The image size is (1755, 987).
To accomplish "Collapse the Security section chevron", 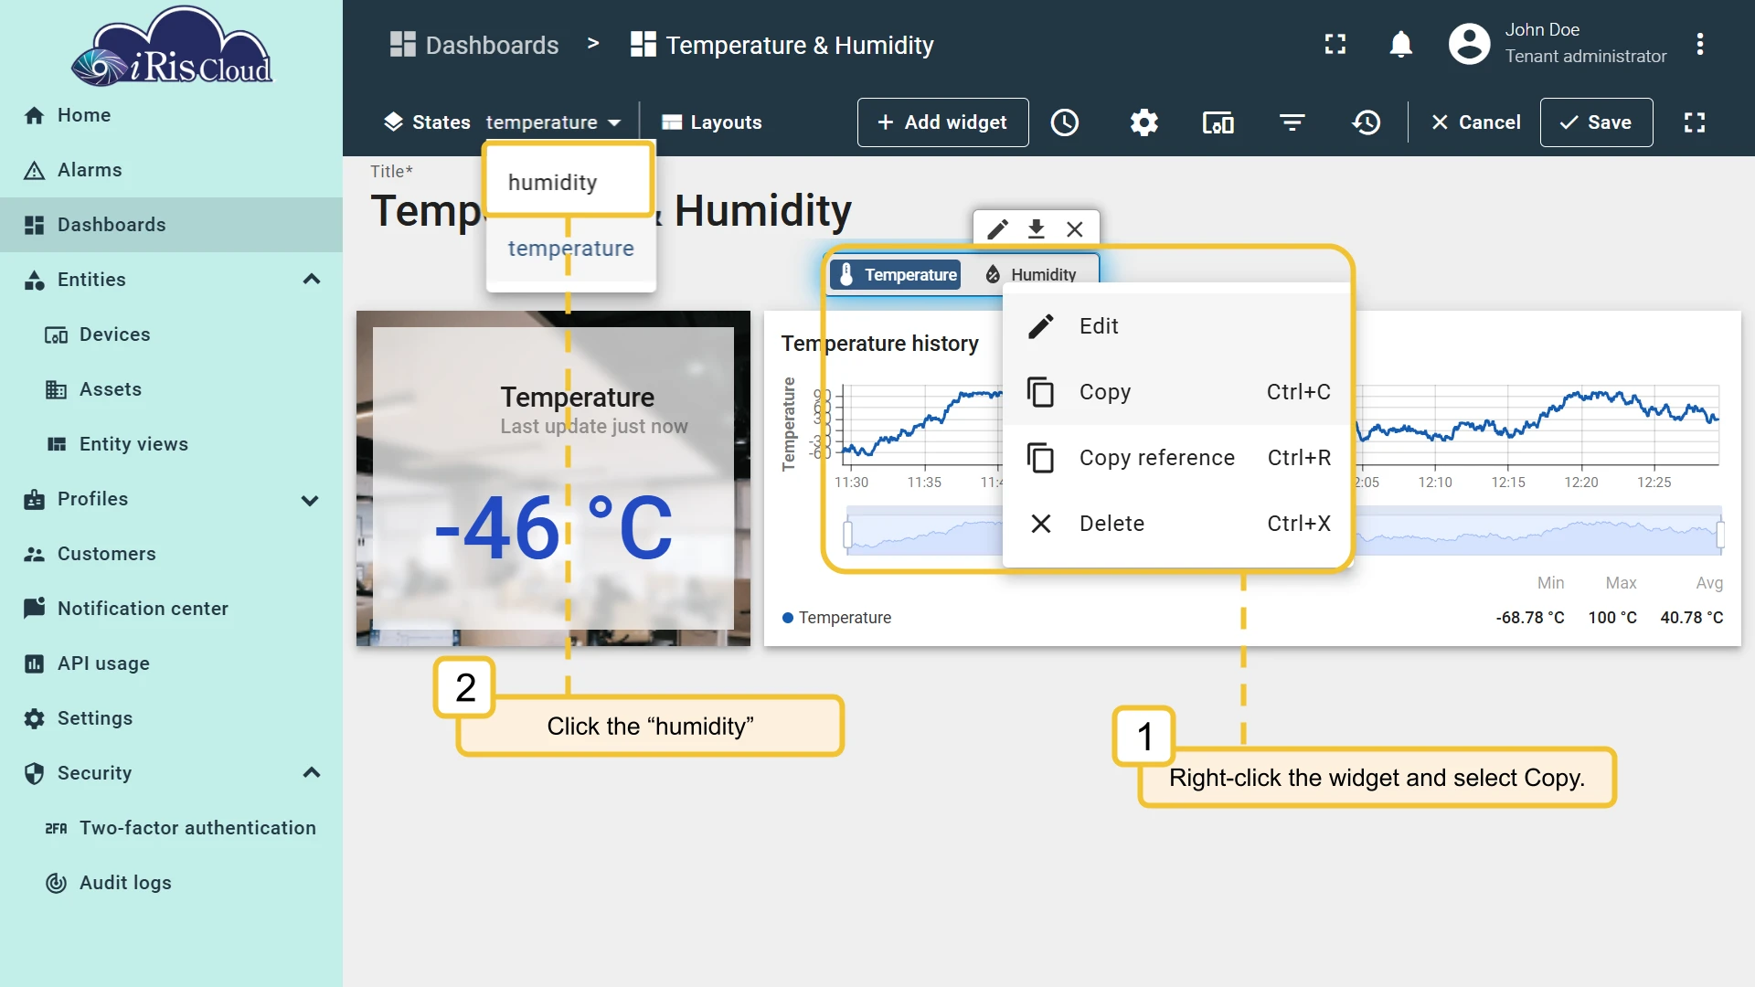I will click(x=311, y=773).
